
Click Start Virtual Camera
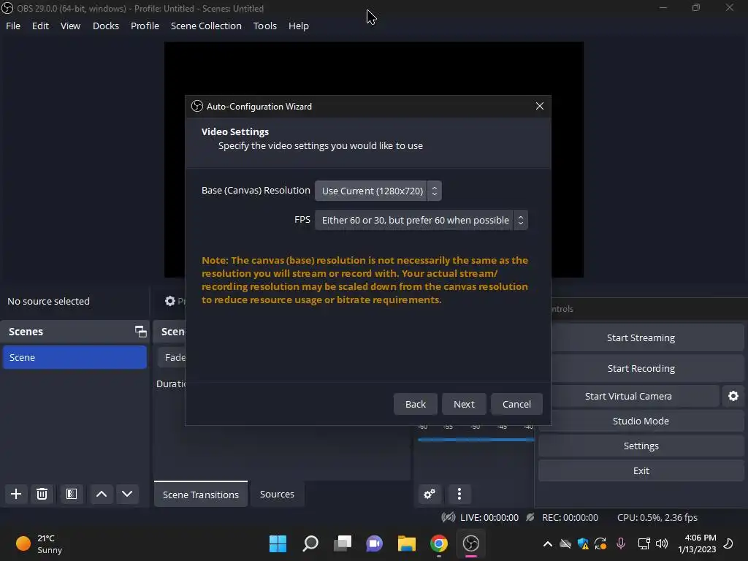coord(628,396)
